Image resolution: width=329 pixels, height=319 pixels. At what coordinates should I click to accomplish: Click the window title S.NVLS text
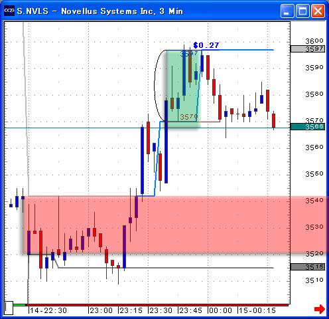pyautogui.click(x=33, y=11)
